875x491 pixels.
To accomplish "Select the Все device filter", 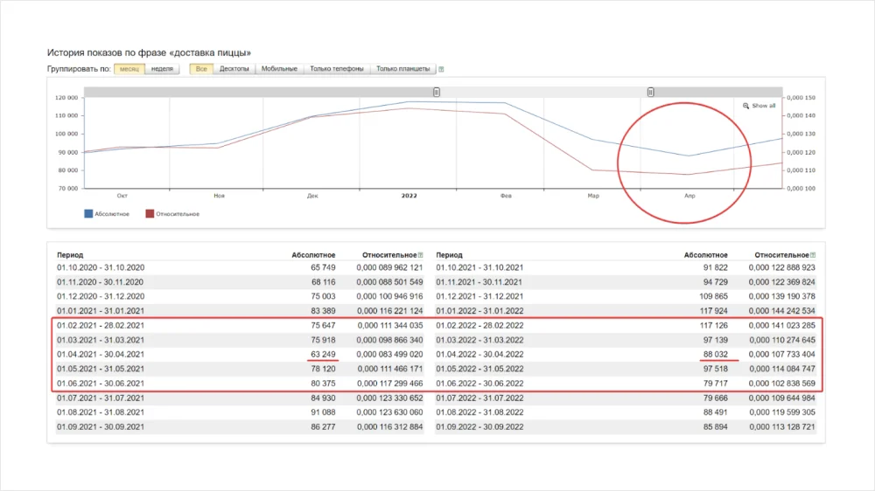I will [x=201, y=68].
